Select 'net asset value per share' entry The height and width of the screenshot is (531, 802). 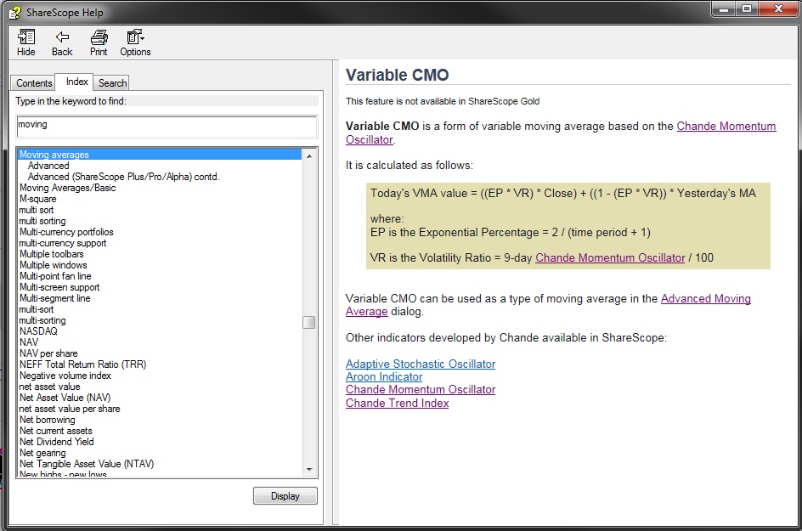click(x=69, y=408)
